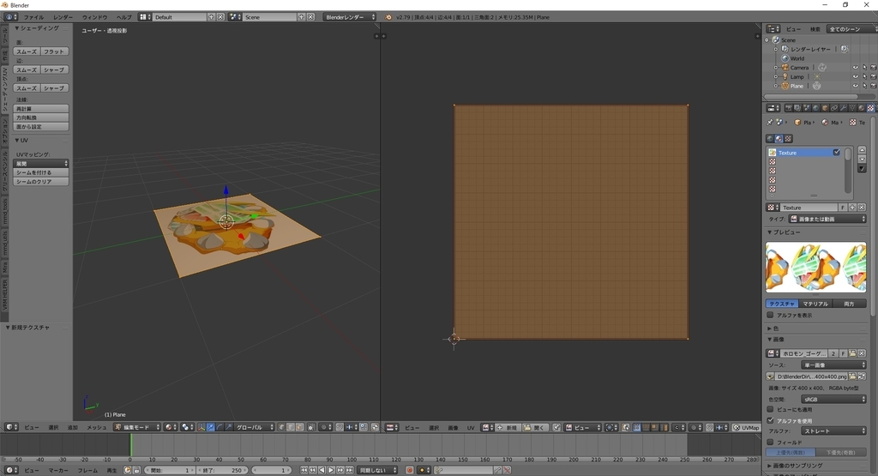Open the グローバル orientation dropdown
This screenshot has width=878, height=476.
(x=255, y=427)
